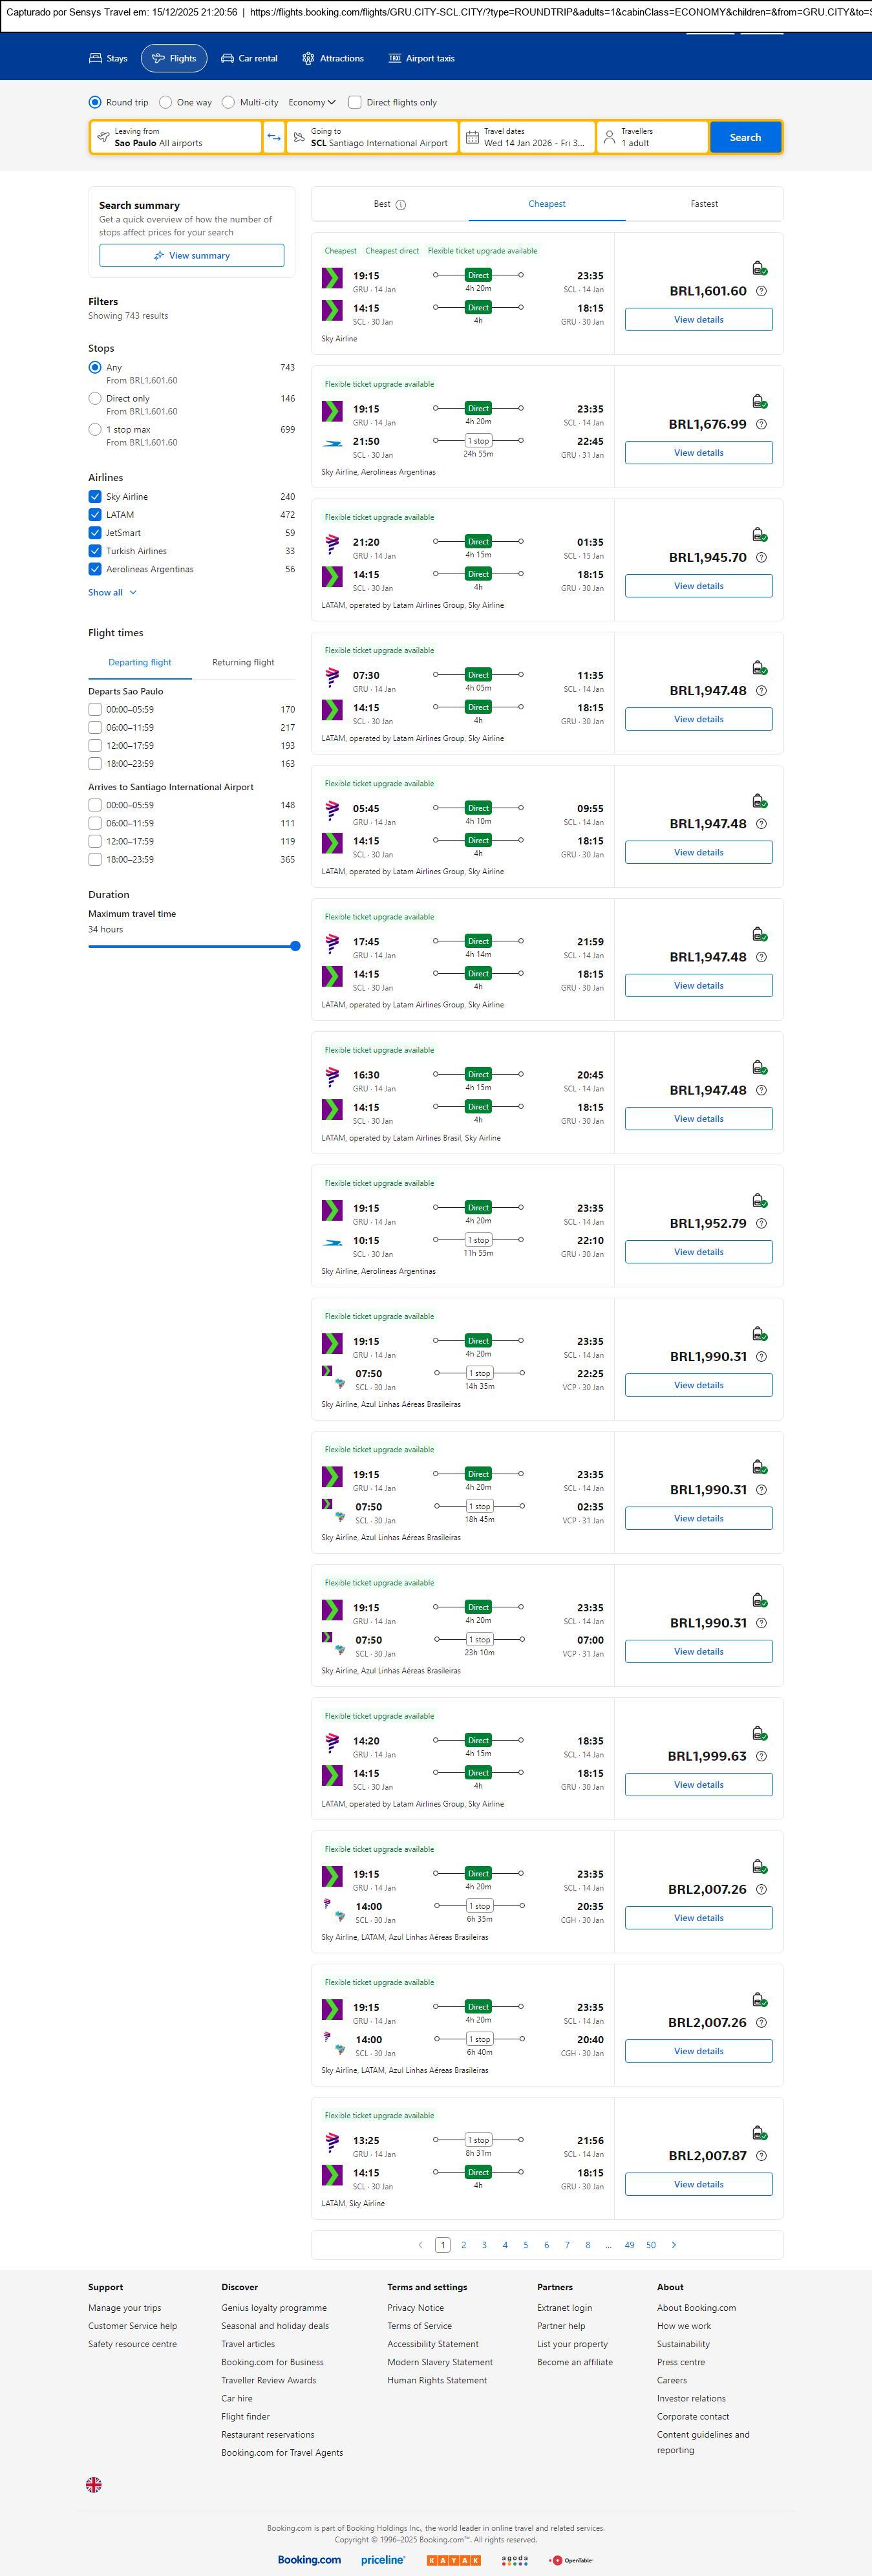Screen dimensions: 872x2576
Task: Switch to the Fastest results tab
Action: (x=704, y=204)
